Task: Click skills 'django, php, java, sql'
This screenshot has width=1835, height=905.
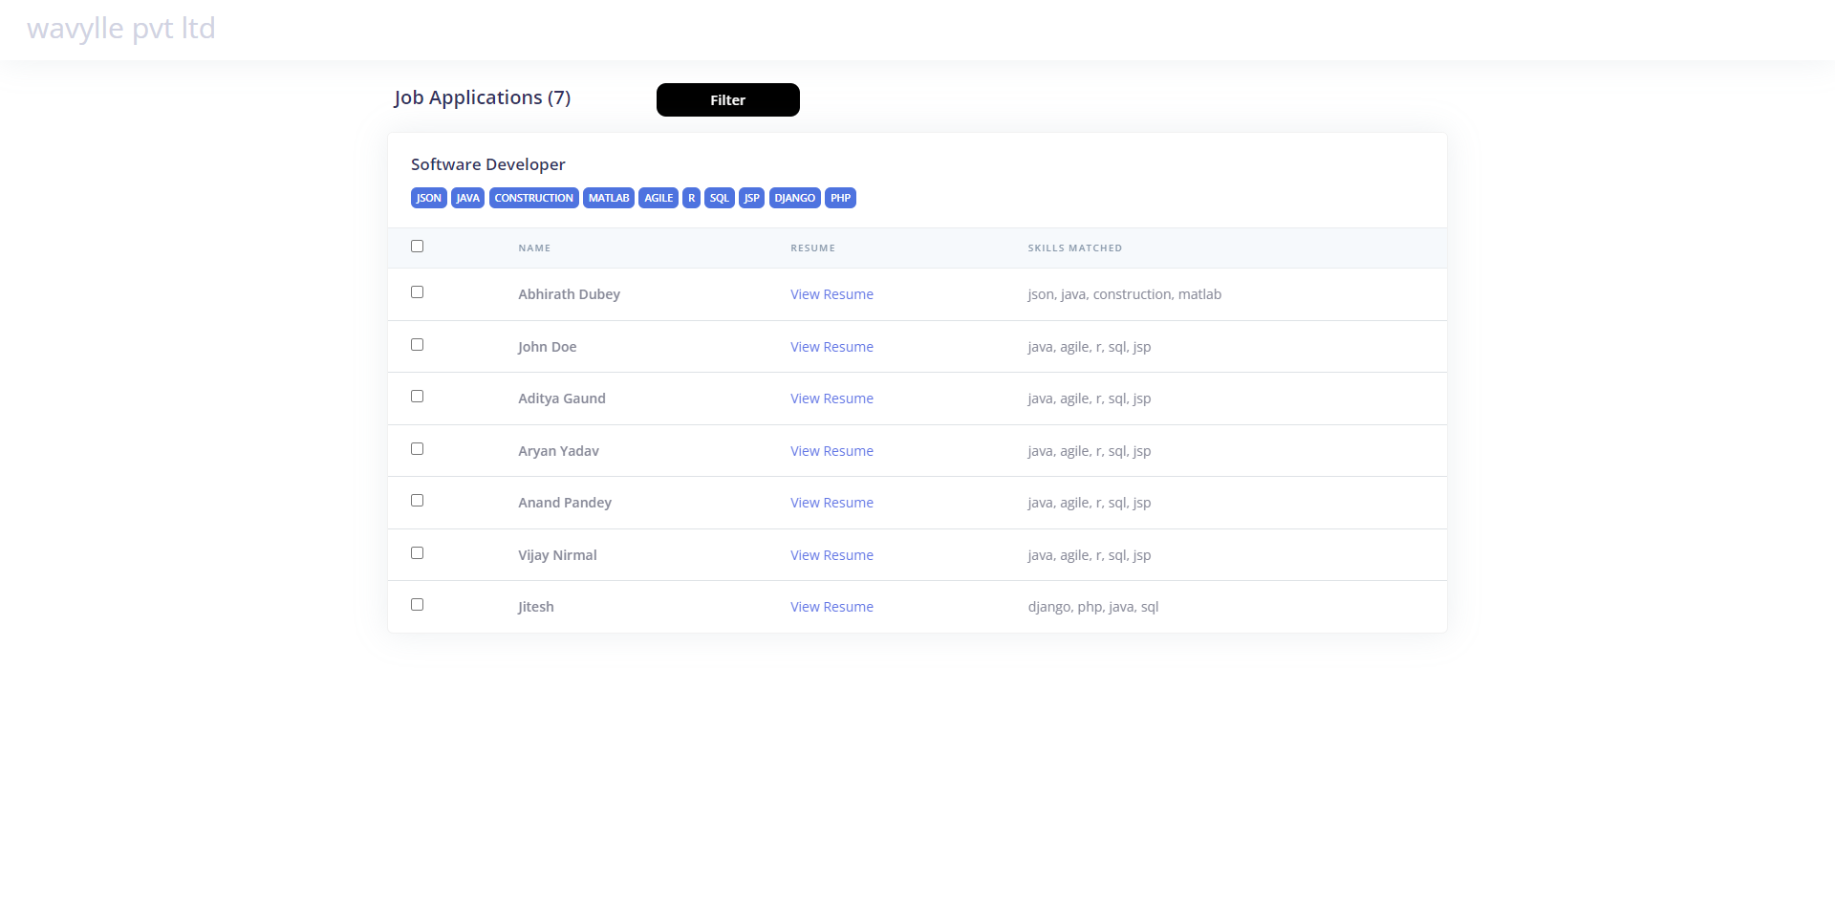Action: pos(1092,607)
